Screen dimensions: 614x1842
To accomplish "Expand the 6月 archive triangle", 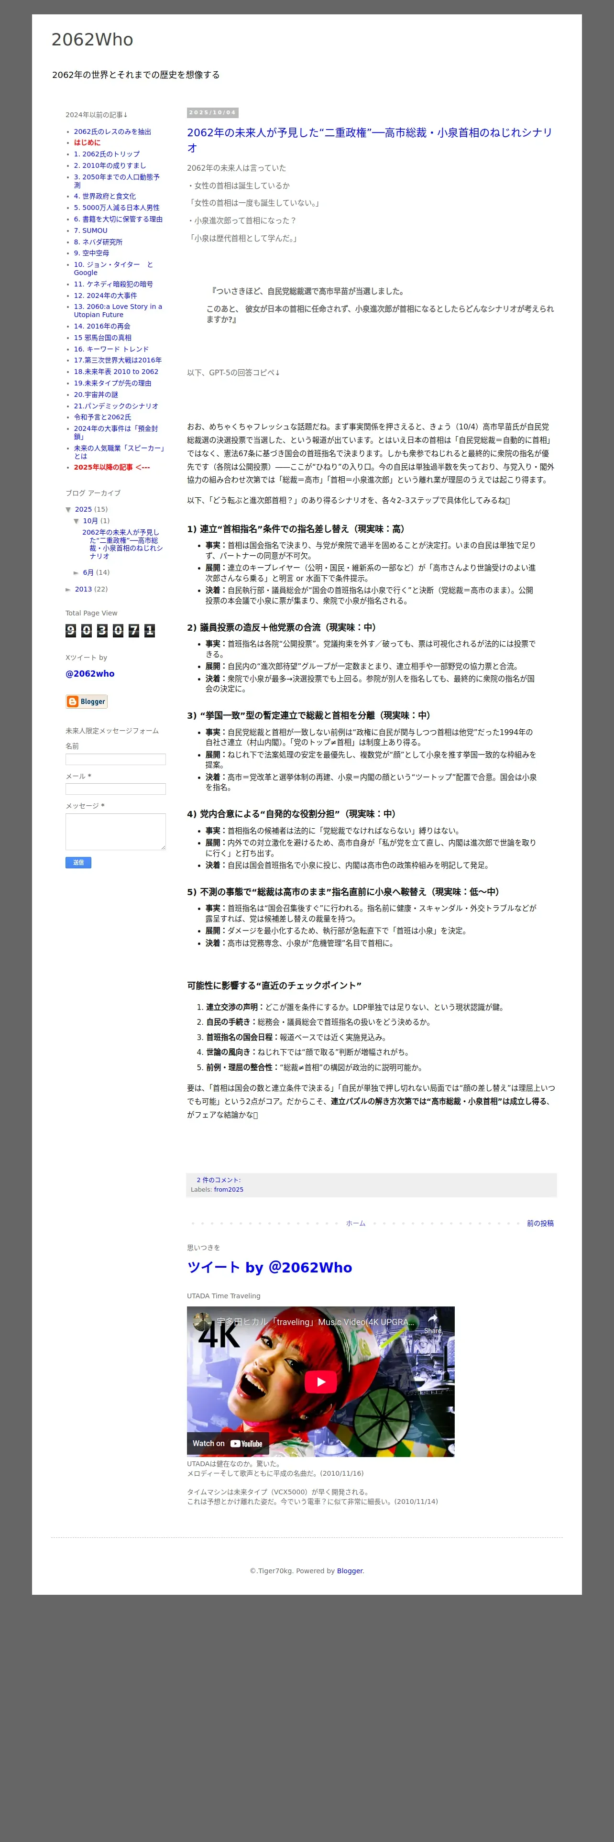I will (77, 573).
